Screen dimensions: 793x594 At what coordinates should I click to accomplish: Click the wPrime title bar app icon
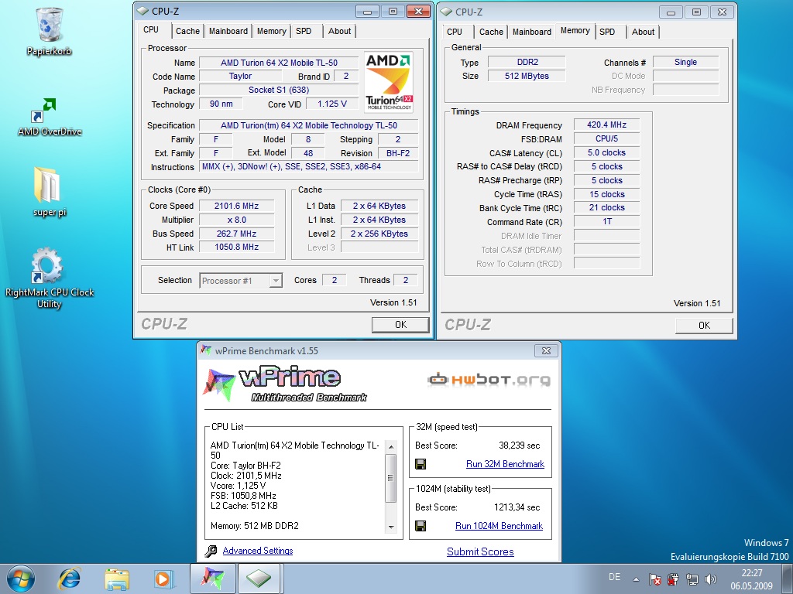[x=205, y=350]
